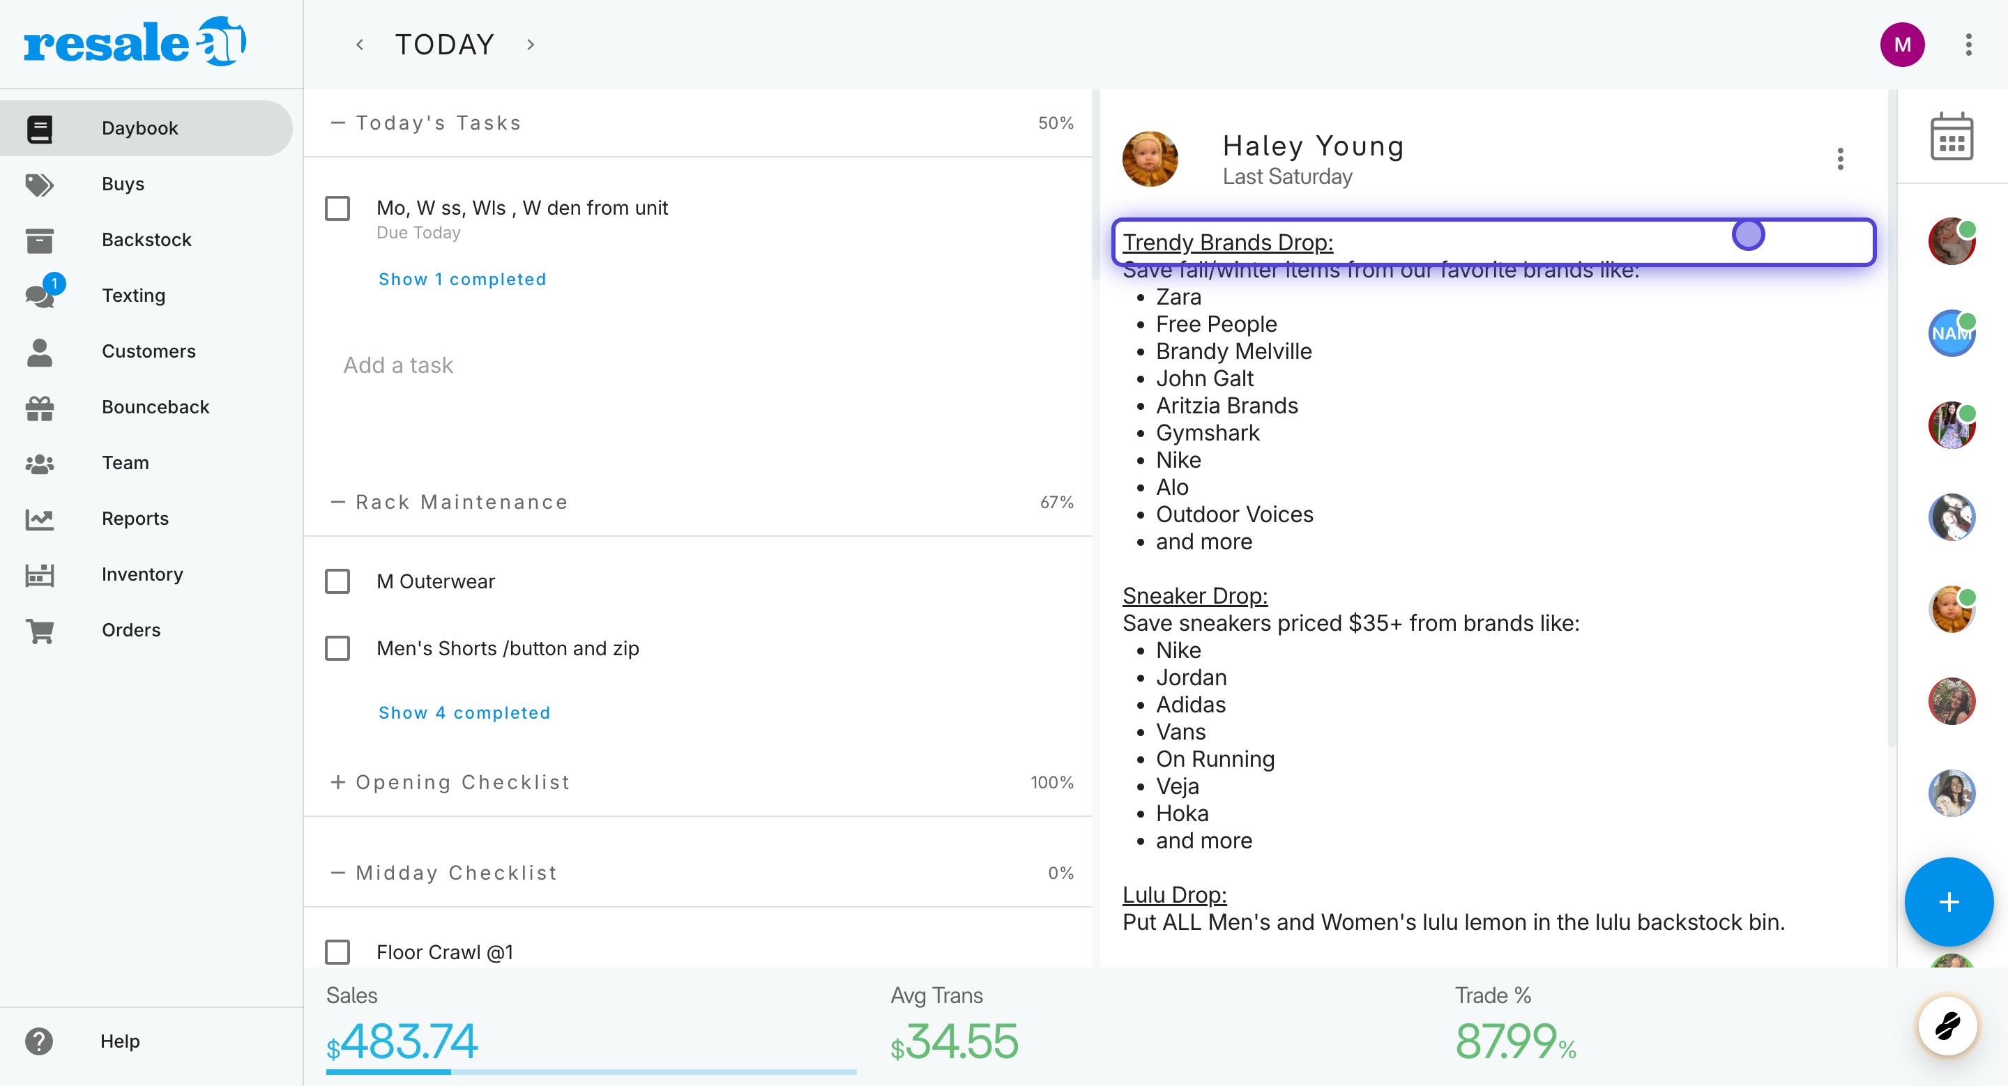The width and height of the screenshot is (2008, 1086).
Task: Click the Brandy Melville list item
Action: point(1233,351)
